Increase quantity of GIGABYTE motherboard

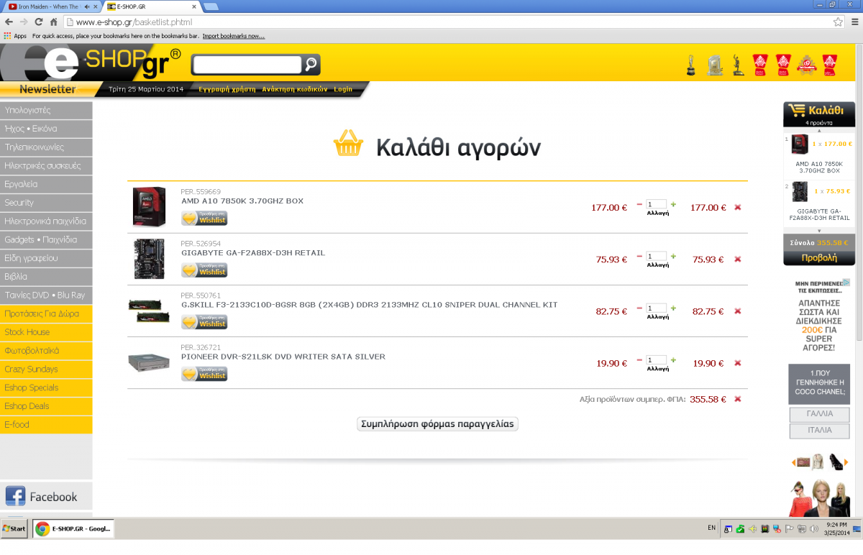click(x=673, y=256)
